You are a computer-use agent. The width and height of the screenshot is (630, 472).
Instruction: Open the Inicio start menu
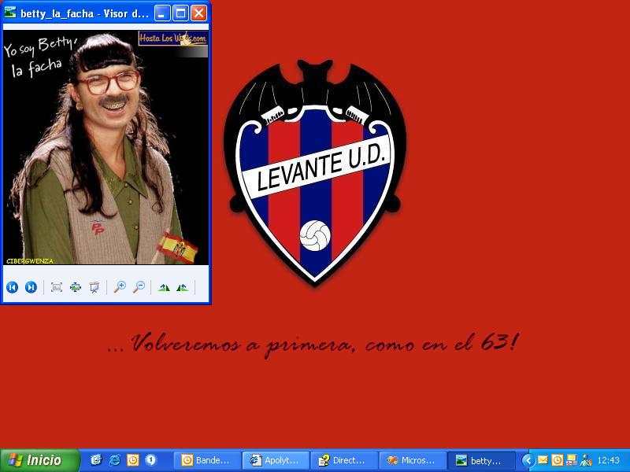coord(40,460)
